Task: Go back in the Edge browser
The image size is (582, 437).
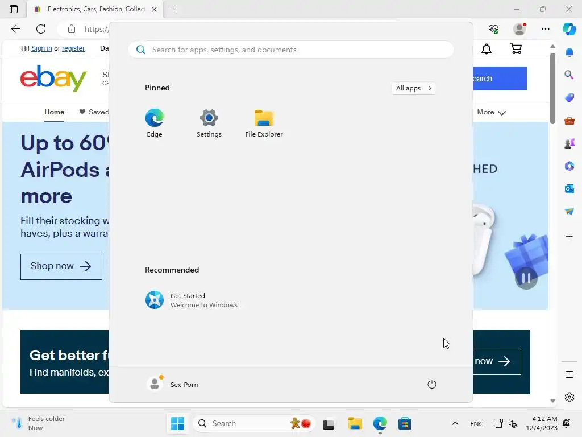Action: [15, 29]
